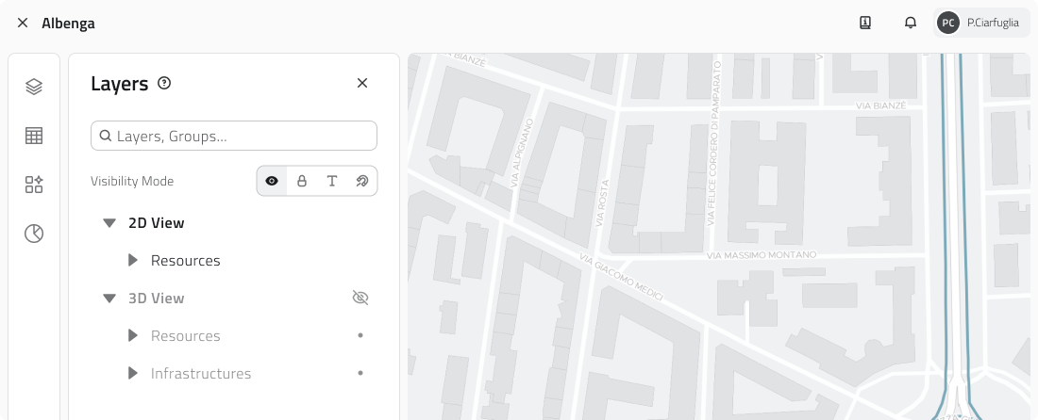Open the pie chart analytics sidebar icon
This screenshot has height=420, width=1038.
(34, 234)
